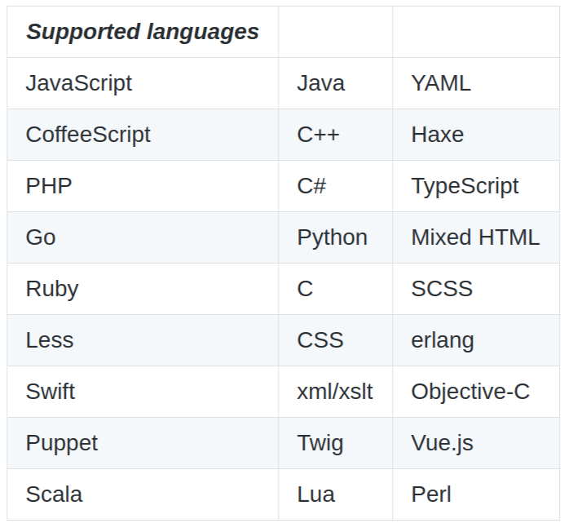
Task: Click the JavaScript table cell
Action: pyautogui.click(x=79, y=83)
